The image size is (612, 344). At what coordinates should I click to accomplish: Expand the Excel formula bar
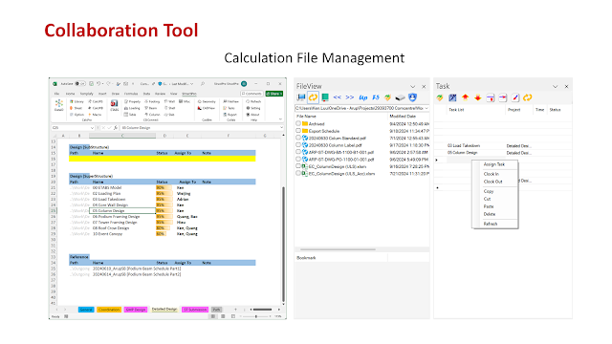point(281,127)
